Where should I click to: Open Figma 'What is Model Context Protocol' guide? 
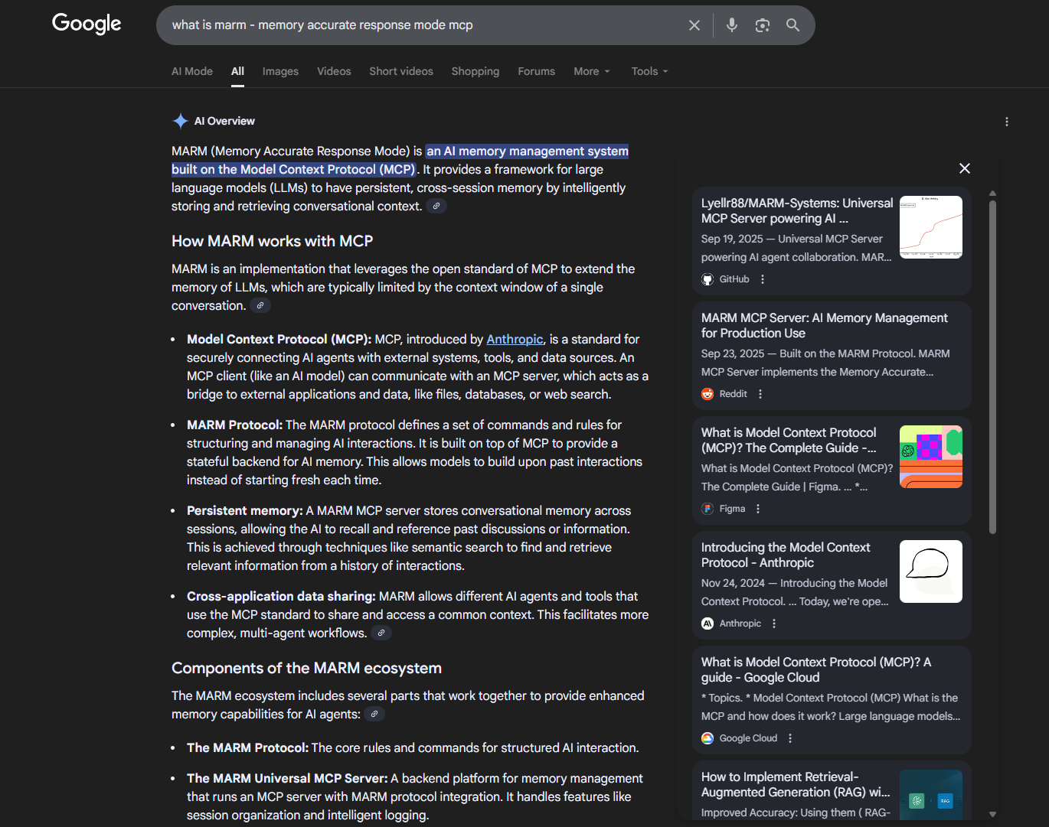click(x=789, y=440)
